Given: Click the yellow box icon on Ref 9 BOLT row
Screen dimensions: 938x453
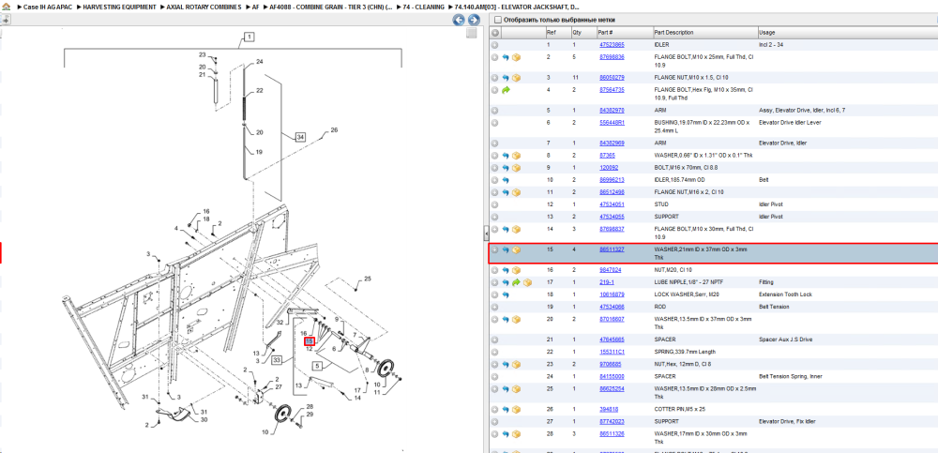Looking at the screenshot, I should (516, 168).
